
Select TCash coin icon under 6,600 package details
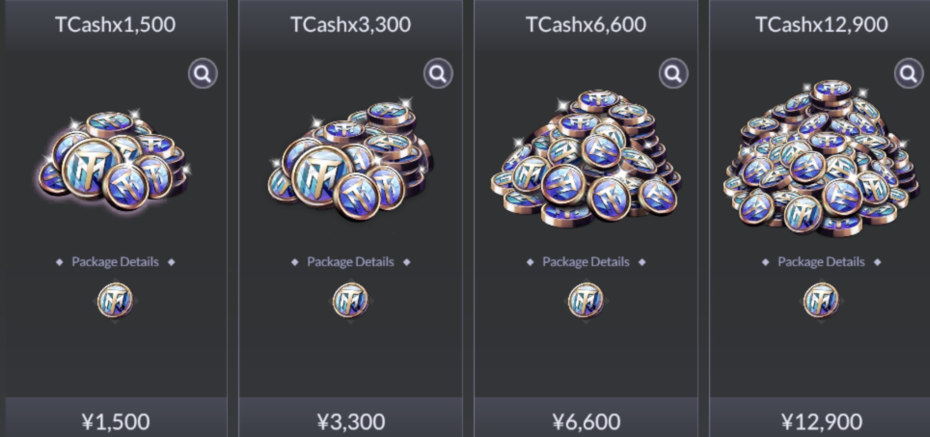(x=586, y=300)
